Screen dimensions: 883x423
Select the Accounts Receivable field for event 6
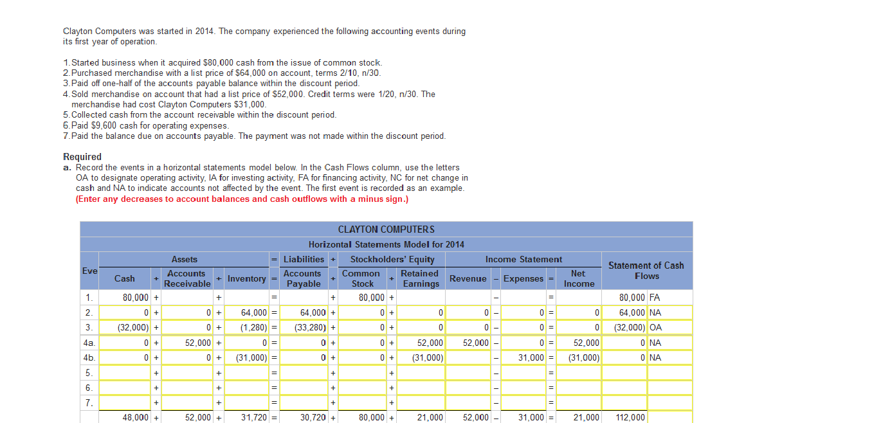187,388
